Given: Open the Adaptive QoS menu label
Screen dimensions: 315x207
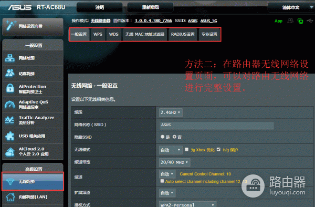Looking at the screenshot, I should (x=34, y=105).
